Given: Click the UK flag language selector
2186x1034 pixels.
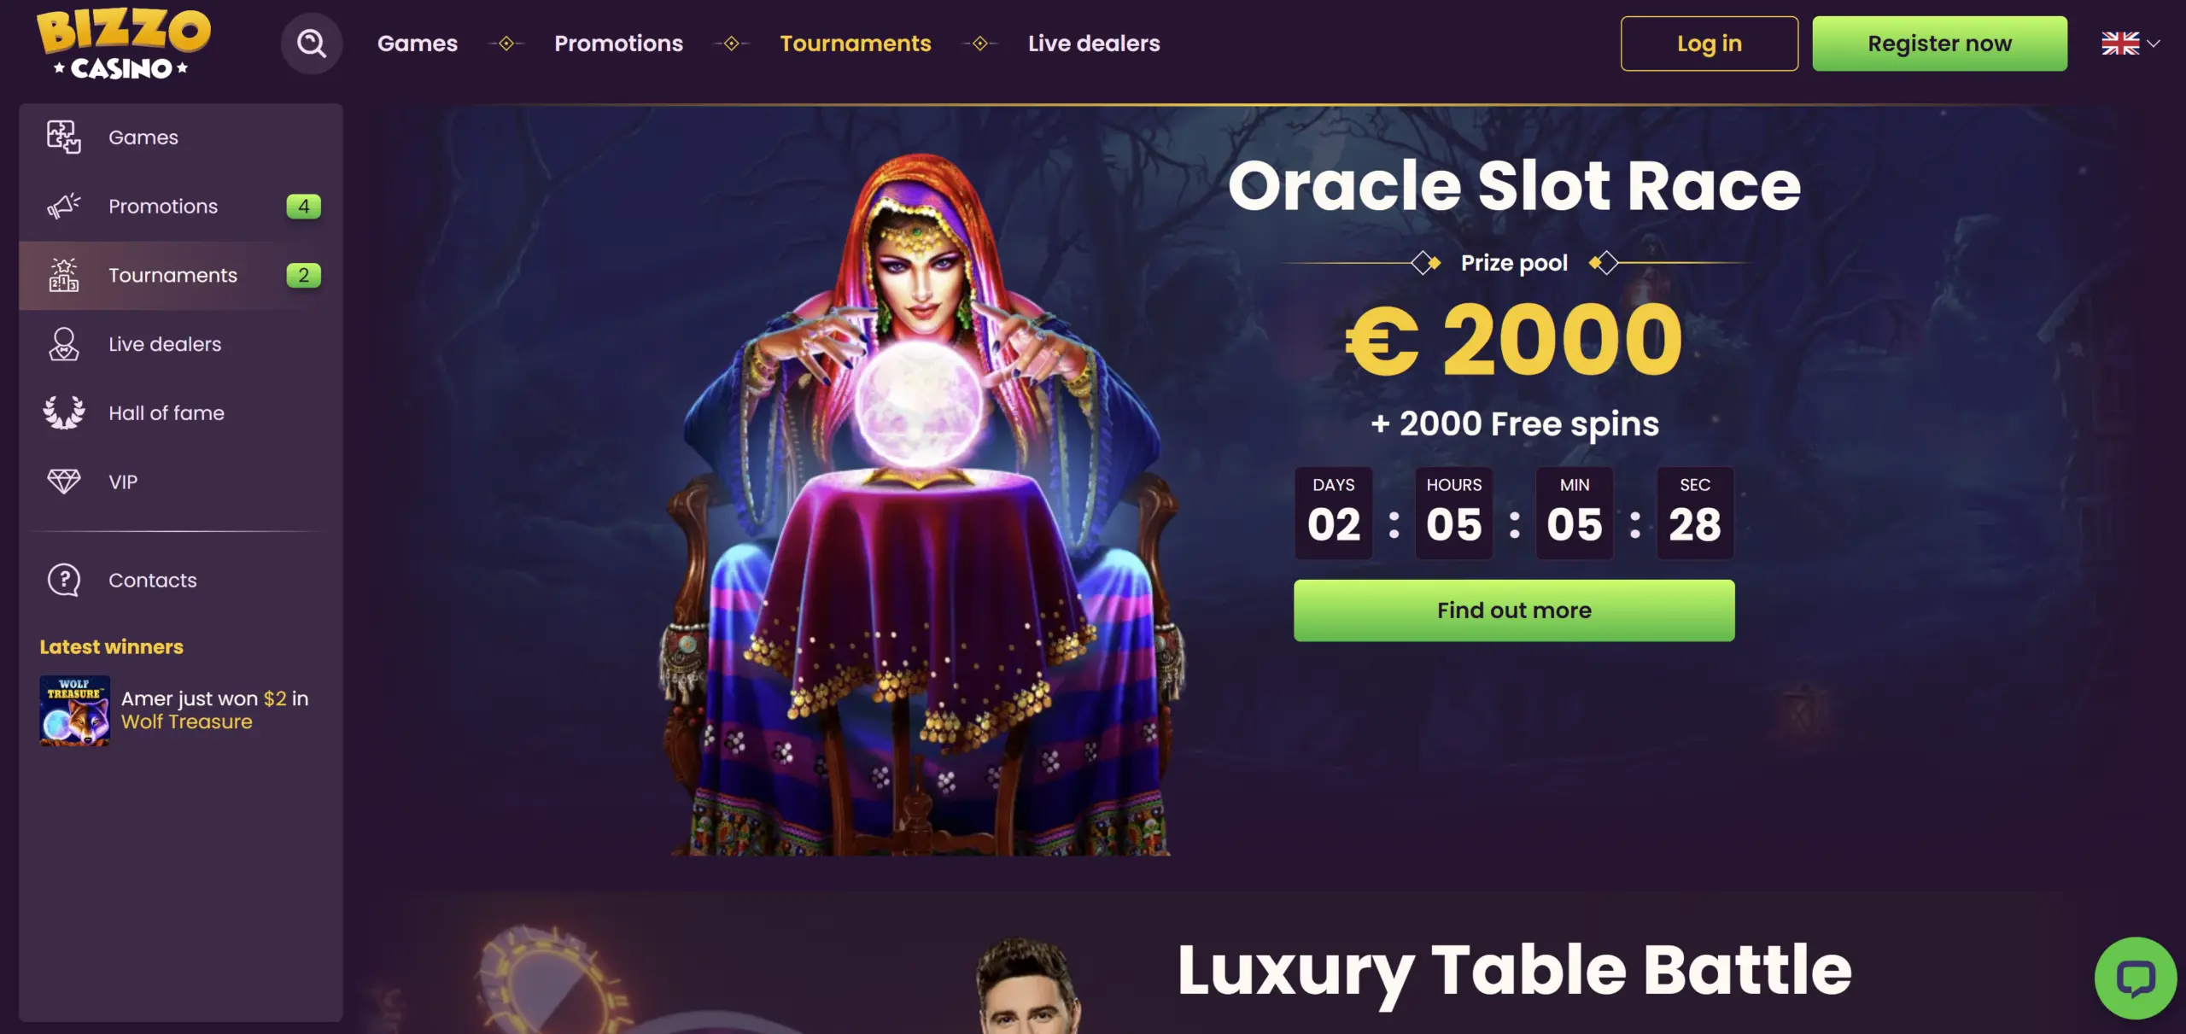Looking at the screenshot, I should point(2120,44).
